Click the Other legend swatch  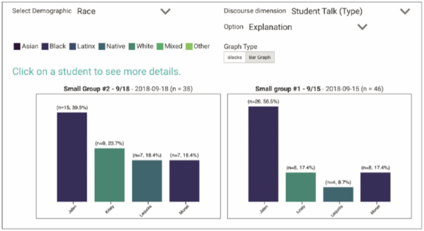(189, 46)
